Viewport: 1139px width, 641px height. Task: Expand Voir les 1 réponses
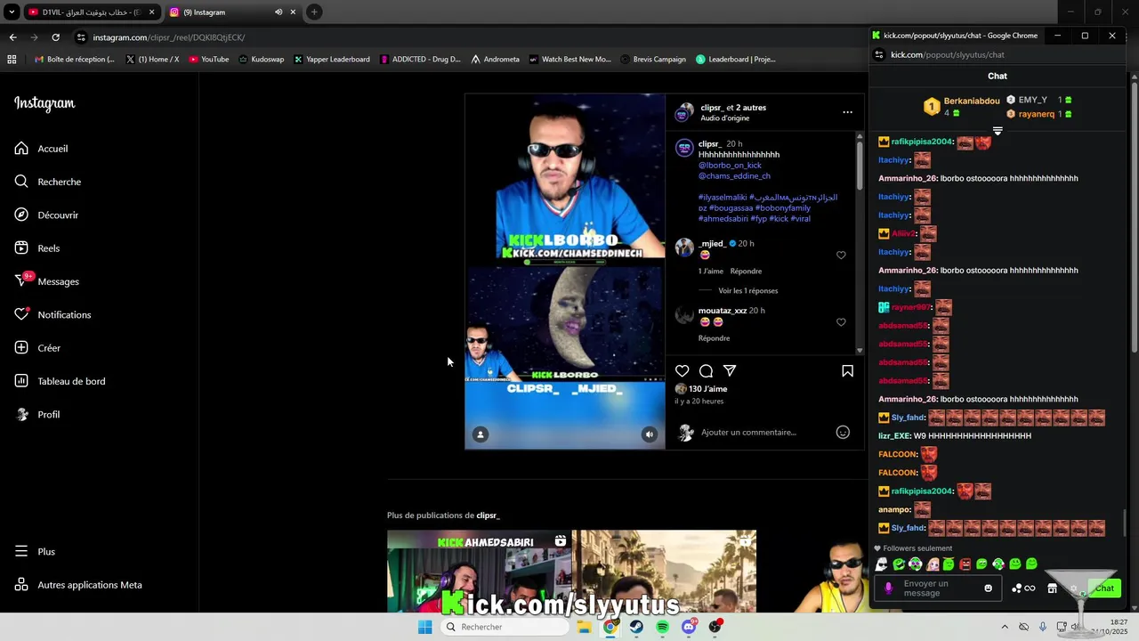747,291
